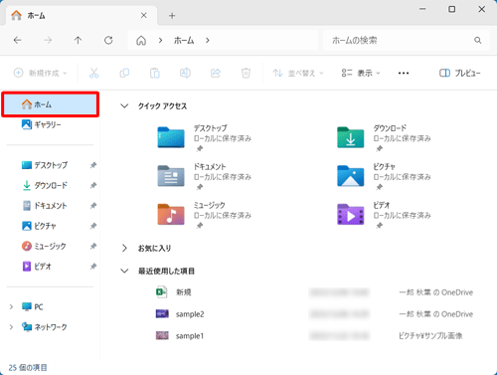The image size is (497, 375).
Task: Open デスクトップ in the navigation pane
Action: (45, 165)
